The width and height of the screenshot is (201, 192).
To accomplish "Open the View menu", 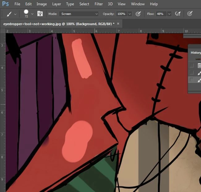I will coord(122,4).
